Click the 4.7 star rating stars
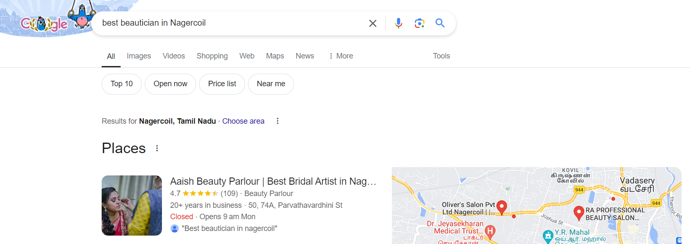 pos(200,193)
